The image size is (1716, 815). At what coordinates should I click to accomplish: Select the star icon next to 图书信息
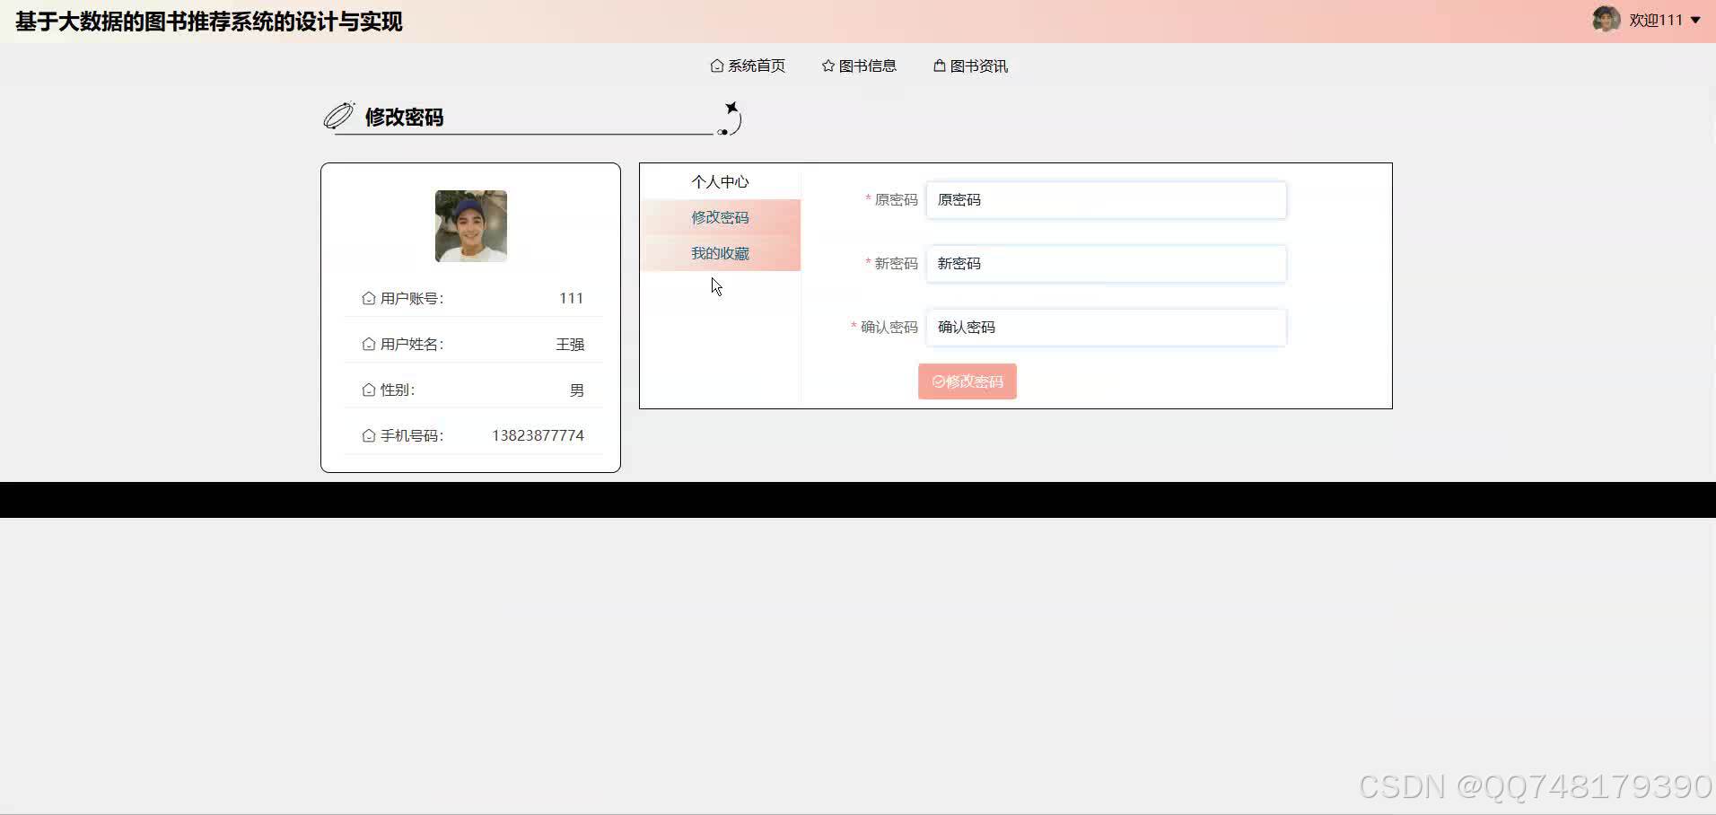click(x=827, y=66)
